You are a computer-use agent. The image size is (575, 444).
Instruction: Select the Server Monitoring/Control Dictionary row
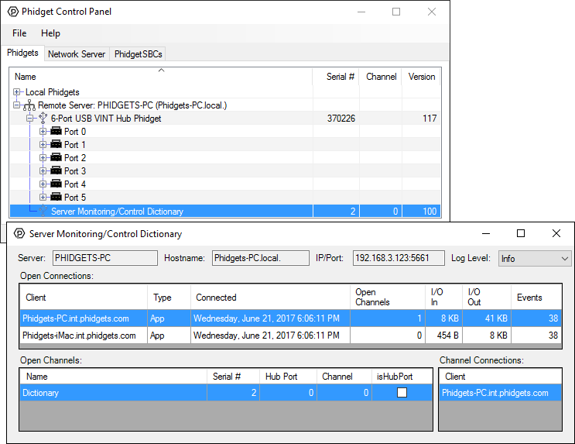tap(225, 212)
